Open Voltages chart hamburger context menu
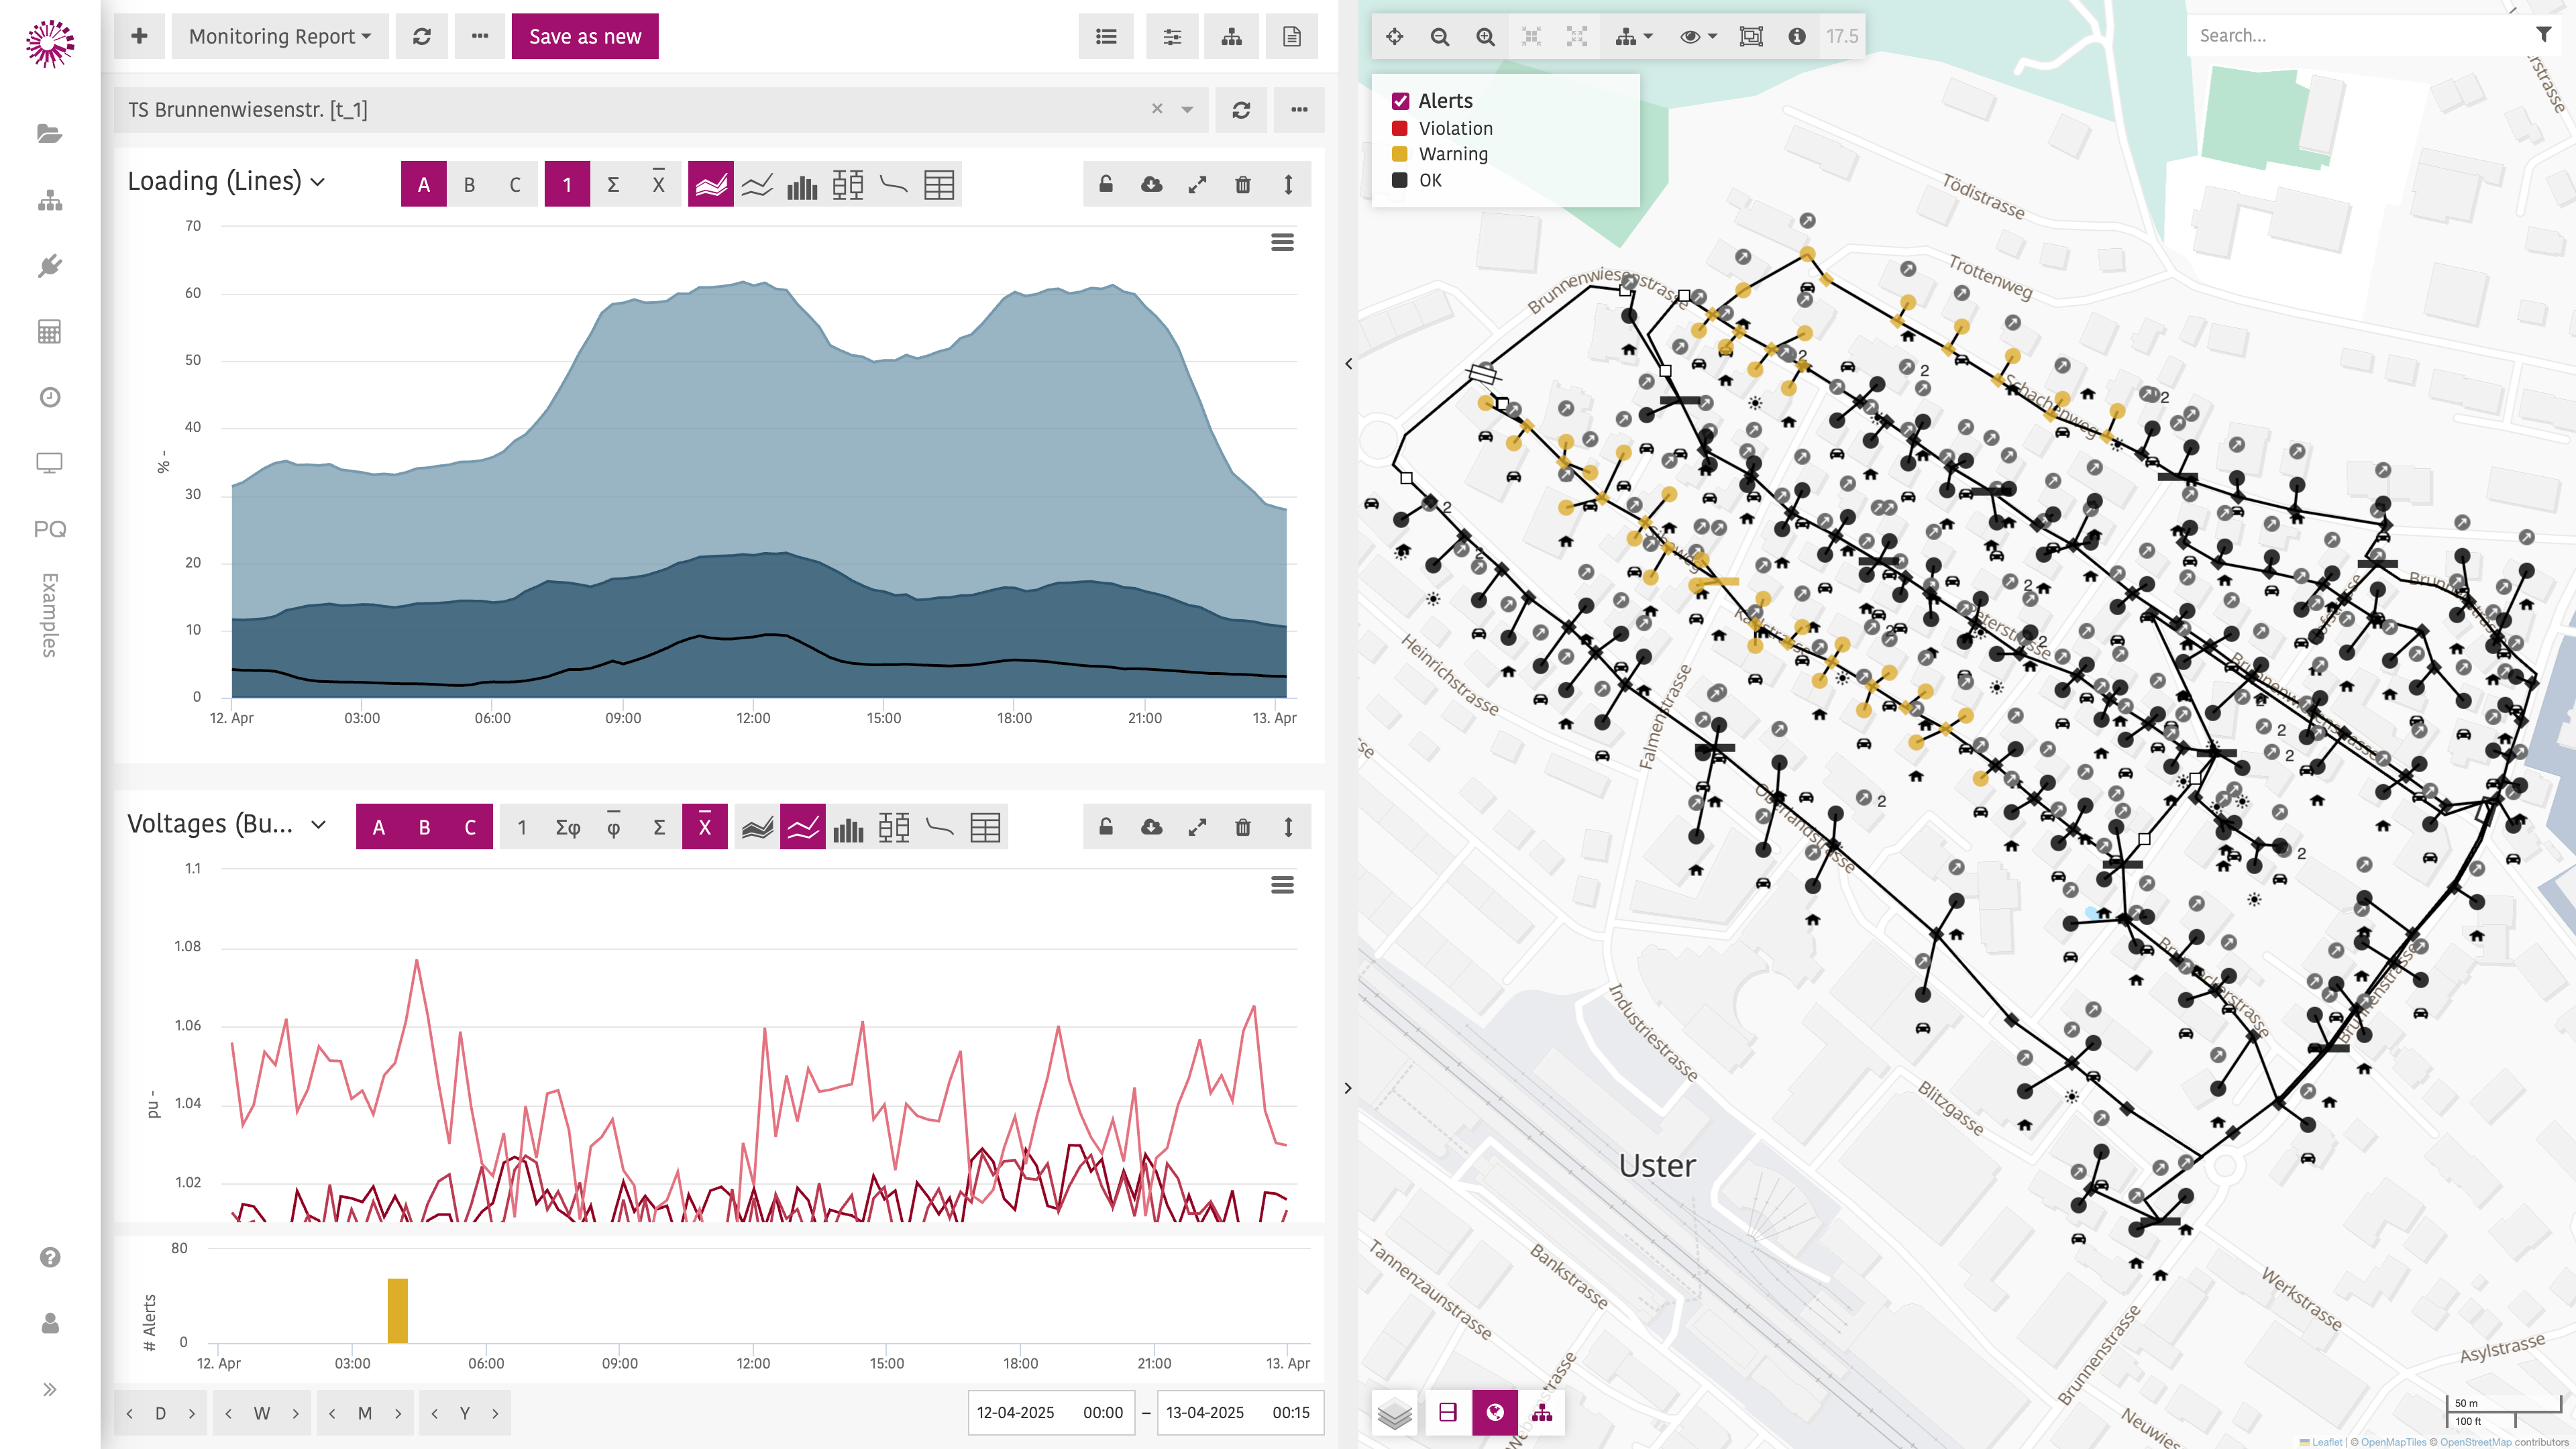Image resolution: width=2576 pixels, height=1449 pixels. pos(1282,885)
